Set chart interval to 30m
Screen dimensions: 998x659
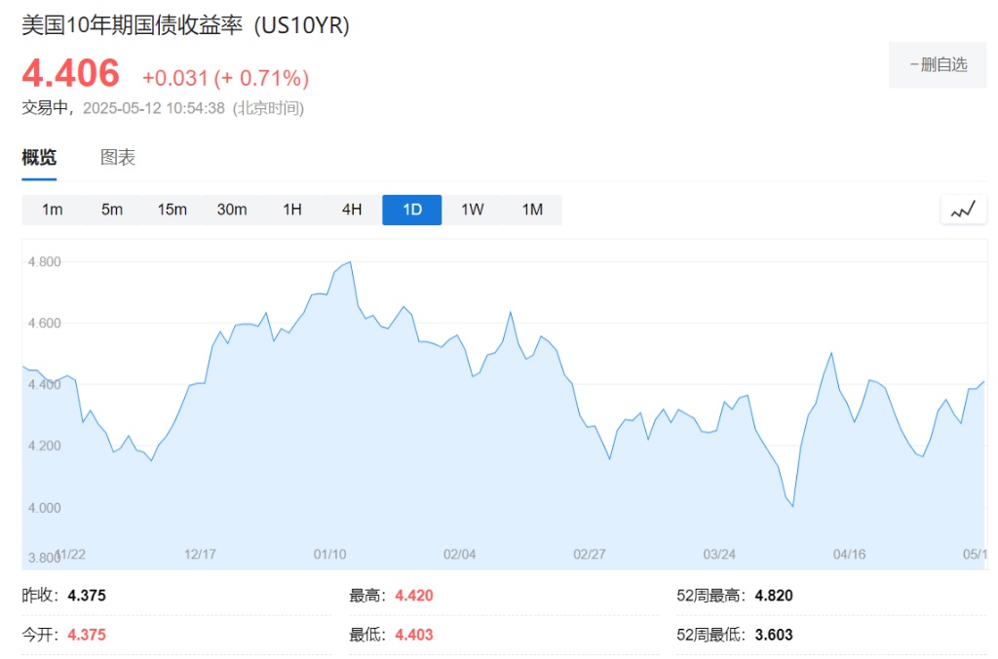[x=232, y=210]
